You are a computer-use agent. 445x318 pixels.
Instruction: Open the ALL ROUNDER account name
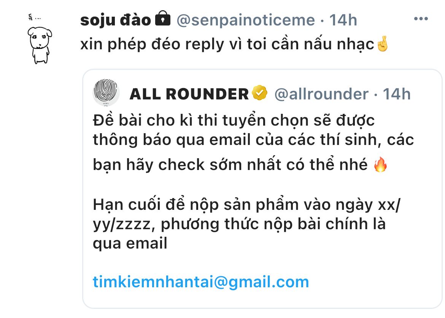coord(189,94)
